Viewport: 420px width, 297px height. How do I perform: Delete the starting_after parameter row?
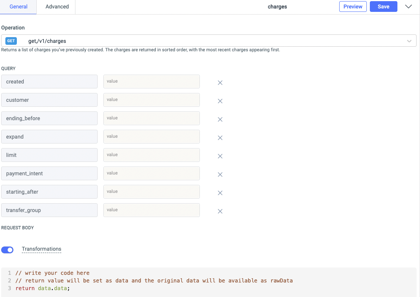pyautogui.click(x=220, y=193)
